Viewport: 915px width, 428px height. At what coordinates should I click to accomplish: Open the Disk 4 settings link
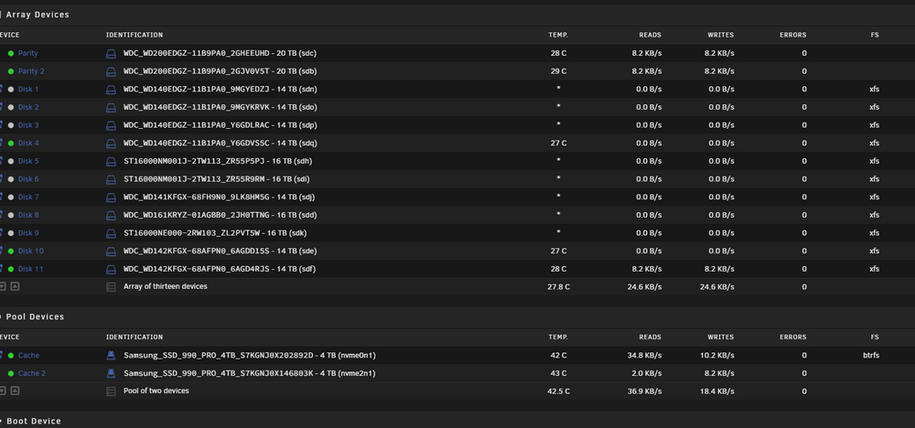pos(28,144)
